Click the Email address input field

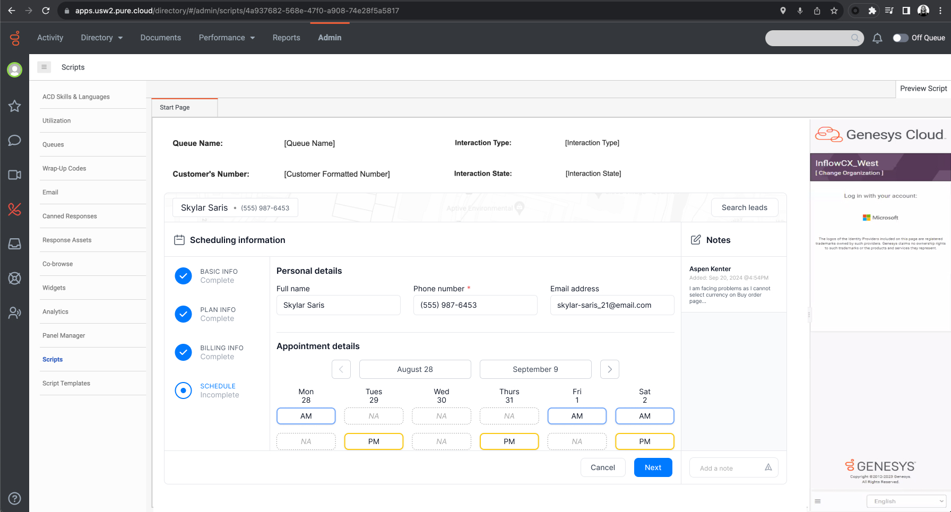(x=612, y=305)
